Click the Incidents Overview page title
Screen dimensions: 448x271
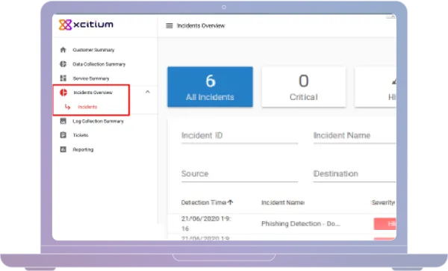(x=201, y=25)
